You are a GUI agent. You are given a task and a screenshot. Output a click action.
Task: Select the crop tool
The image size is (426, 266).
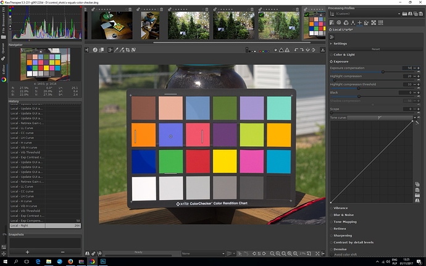point(128,50)
